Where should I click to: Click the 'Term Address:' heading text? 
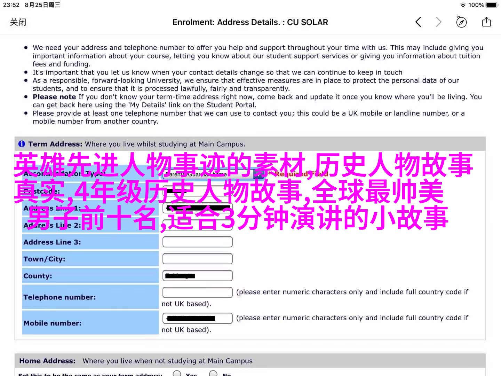click(x=55, y=144)
